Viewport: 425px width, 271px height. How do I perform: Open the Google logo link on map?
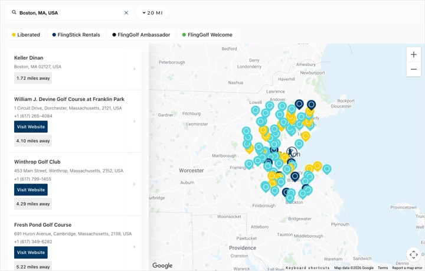[x=162, y=265]
